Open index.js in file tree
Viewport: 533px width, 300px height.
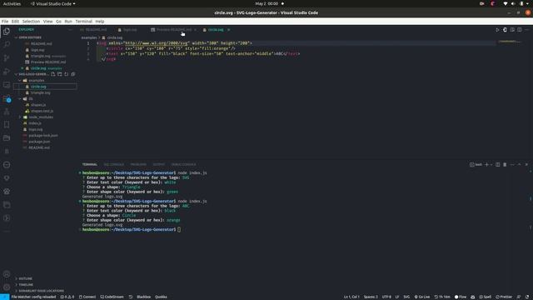point(35,123)
